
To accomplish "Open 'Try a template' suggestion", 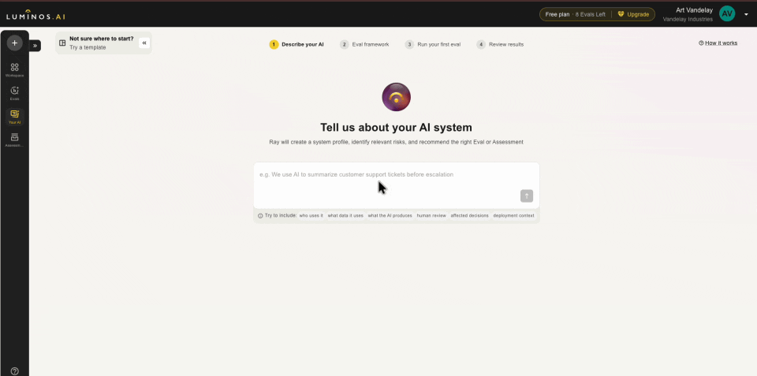I will click(x=88, y=47).
